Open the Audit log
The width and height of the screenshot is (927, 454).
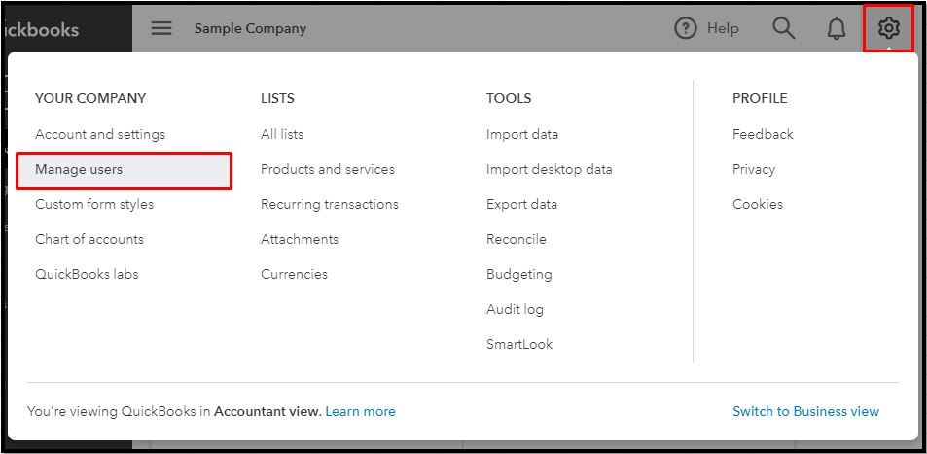point(515,309)
